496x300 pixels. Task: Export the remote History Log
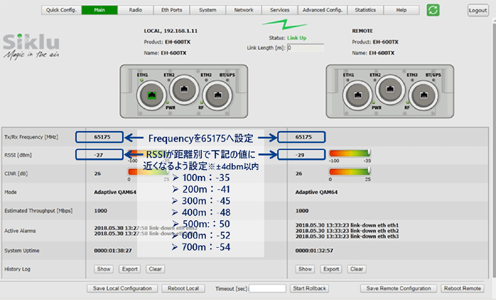(x=331, y=269)
